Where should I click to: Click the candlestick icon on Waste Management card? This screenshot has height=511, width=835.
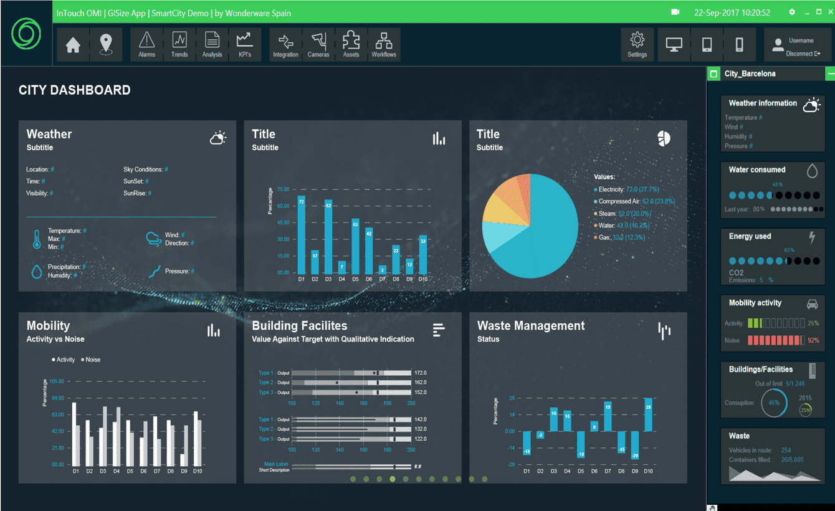(664, 331)
